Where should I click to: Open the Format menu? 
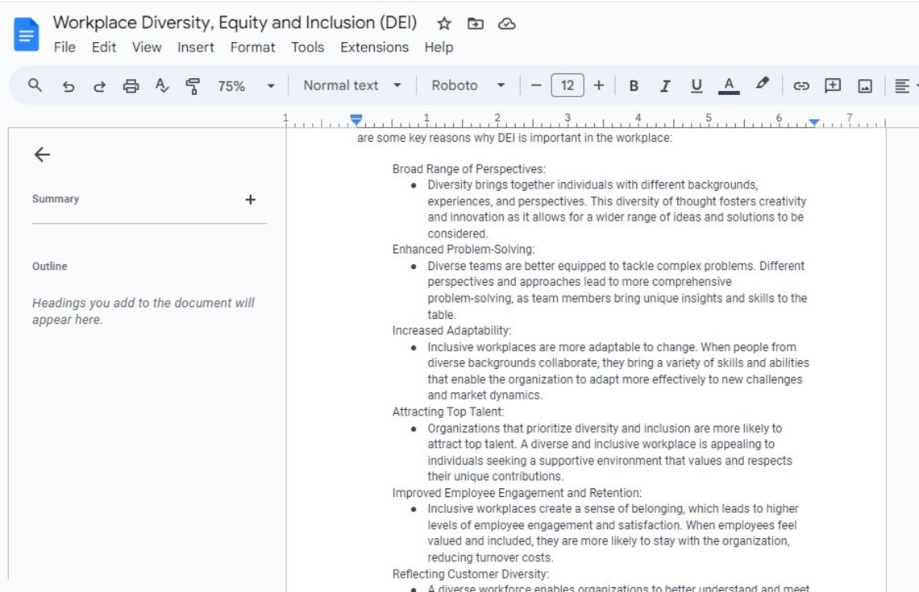pos(252,48)
